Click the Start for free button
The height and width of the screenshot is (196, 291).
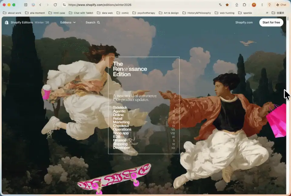pyautogui.click(x=271, y=22)
